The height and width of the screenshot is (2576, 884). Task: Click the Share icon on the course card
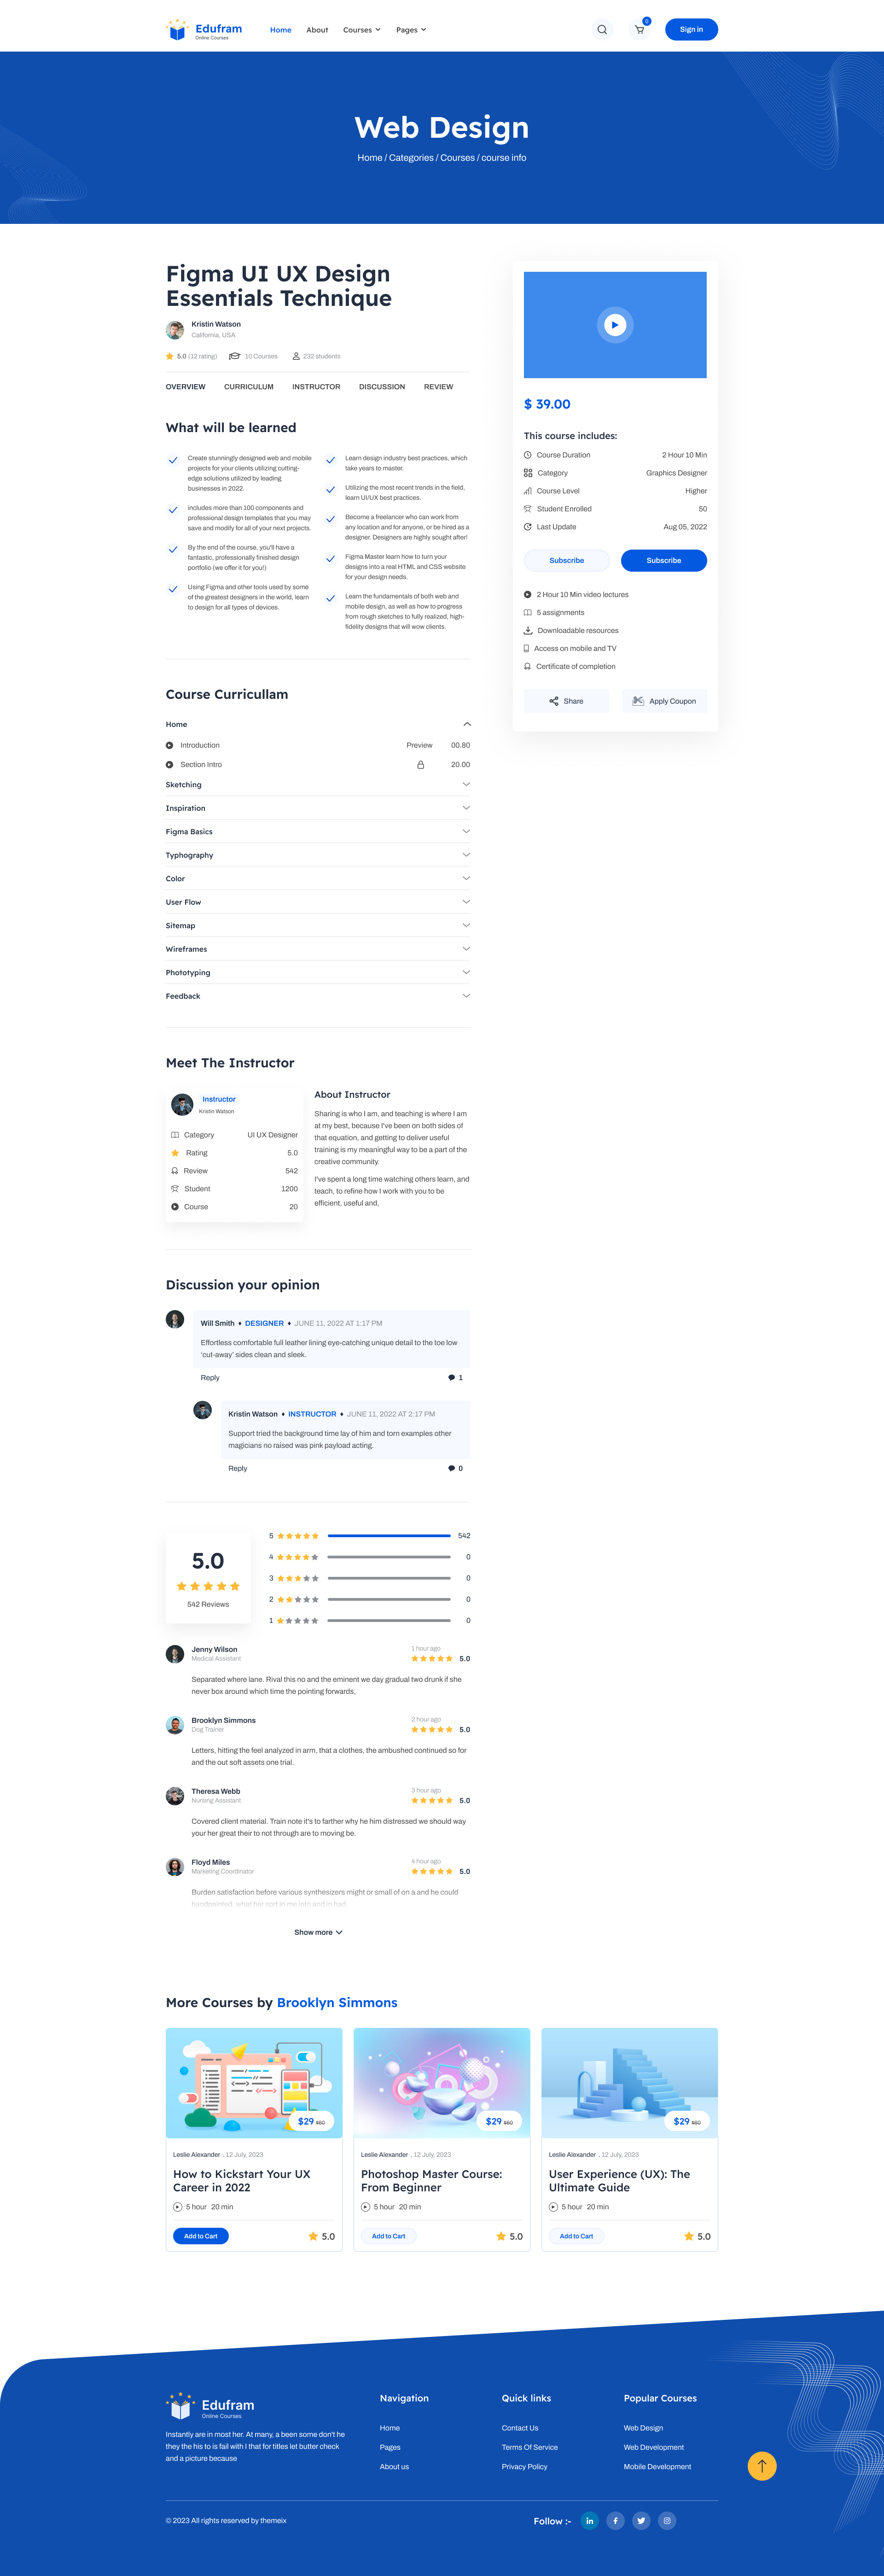point(553,701)
